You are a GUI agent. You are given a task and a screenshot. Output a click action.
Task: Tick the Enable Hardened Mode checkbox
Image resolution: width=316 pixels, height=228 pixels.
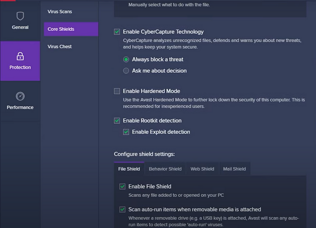pyautogui.click(x=117, y=91)
